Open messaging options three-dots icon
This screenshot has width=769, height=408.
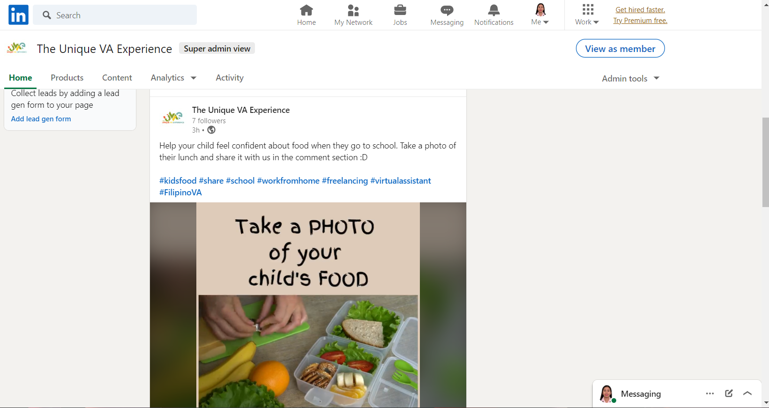pyautogui.click(x=710, y=393)
